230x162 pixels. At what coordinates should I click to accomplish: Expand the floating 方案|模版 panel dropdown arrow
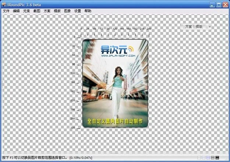(x=210, y=27)
